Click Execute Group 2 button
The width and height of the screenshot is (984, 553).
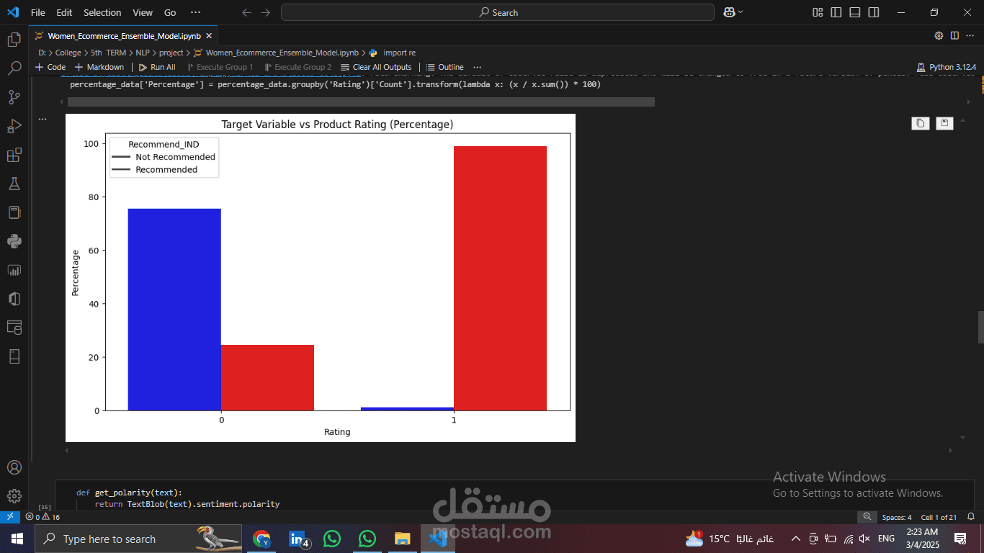point(298,67)
